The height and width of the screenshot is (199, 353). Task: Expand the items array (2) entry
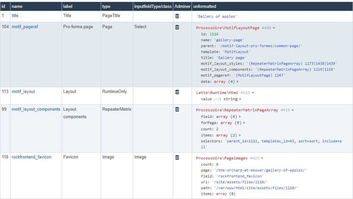(x=240, y=135)
